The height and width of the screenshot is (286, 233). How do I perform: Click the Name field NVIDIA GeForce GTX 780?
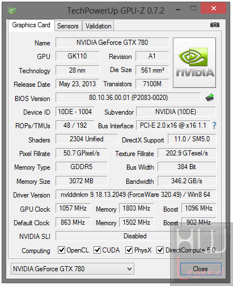[x=112, y=43]
